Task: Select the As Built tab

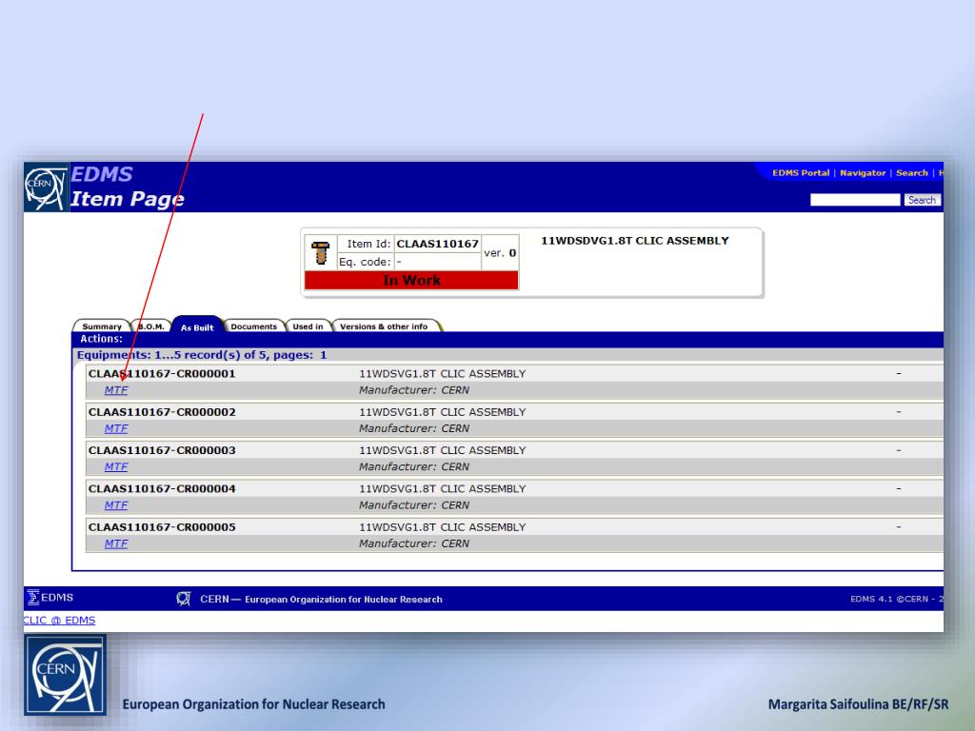Action: [196, 327]
